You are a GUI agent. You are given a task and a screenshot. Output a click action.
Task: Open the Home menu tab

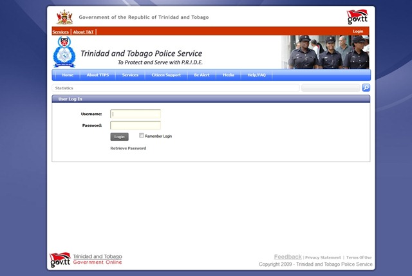[68, 75]
